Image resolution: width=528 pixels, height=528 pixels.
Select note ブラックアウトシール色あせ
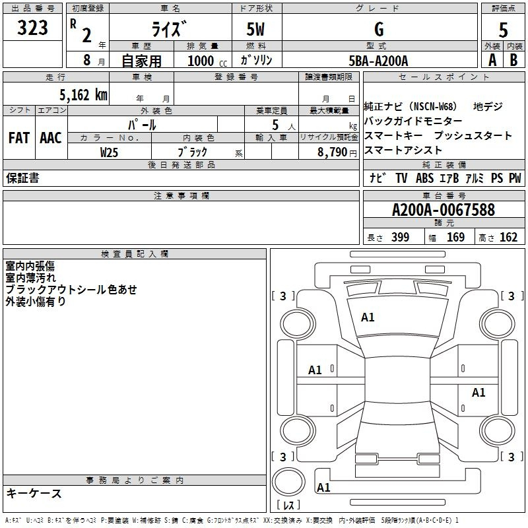point(71,290)
